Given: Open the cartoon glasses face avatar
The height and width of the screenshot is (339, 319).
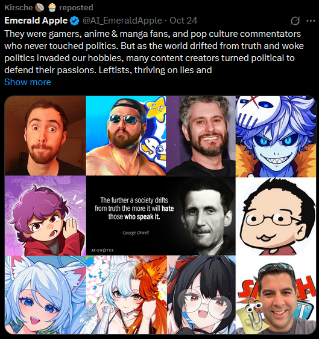Looking at the screenshot, I should coord(276,216).
